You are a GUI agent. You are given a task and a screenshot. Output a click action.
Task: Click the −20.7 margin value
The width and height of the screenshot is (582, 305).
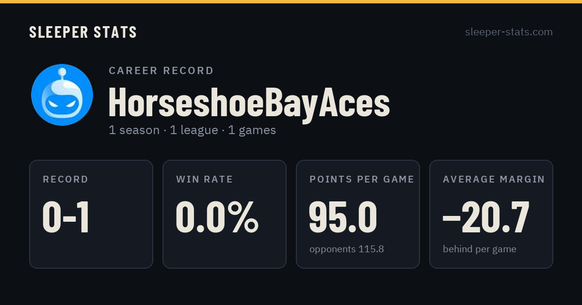pyautogui.click(x=486, y=217)
